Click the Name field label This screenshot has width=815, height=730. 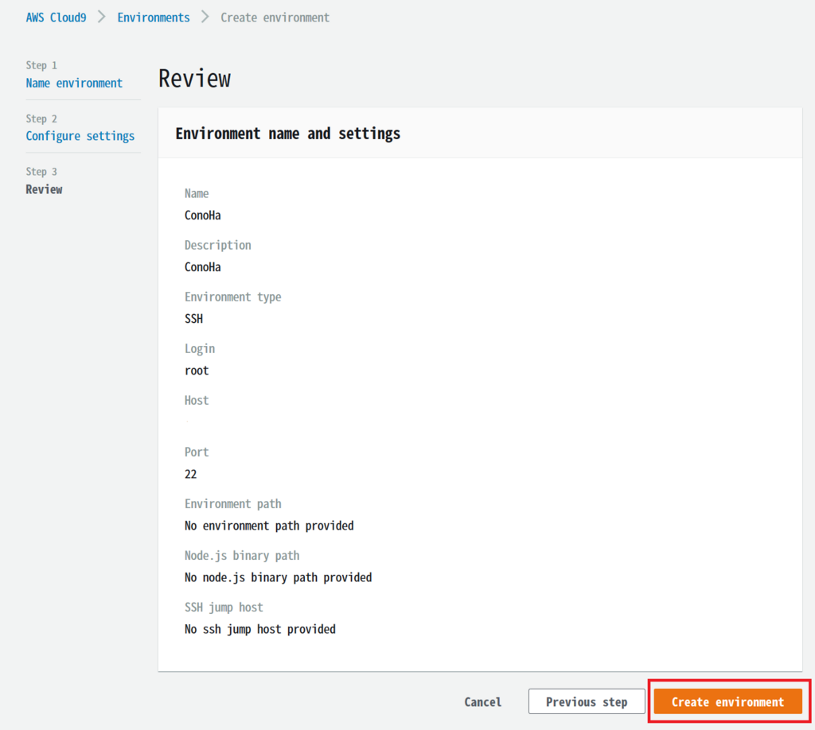tap(197, 194)
